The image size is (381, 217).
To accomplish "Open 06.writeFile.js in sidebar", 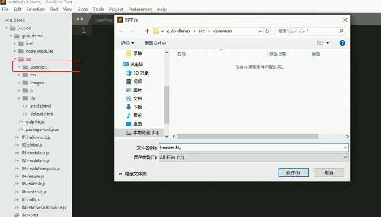I will coord(34,192).
